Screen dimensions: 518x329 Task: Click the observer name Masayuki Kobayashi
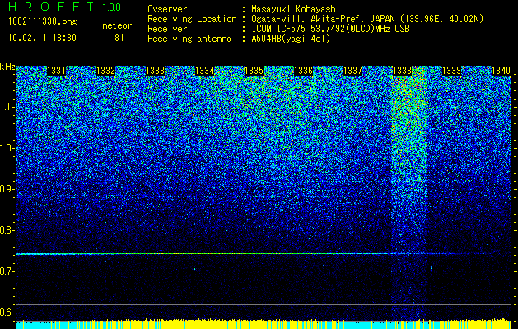[x=295, y=9]
